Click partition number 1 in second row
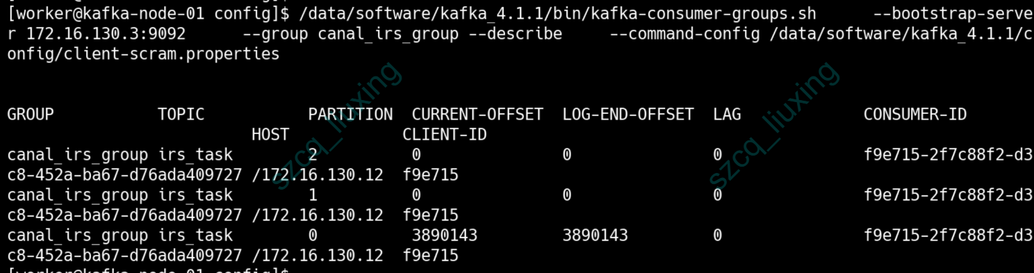Image resolution: width=1034 pixels, height=273 pixels. (x=313, y=195)
